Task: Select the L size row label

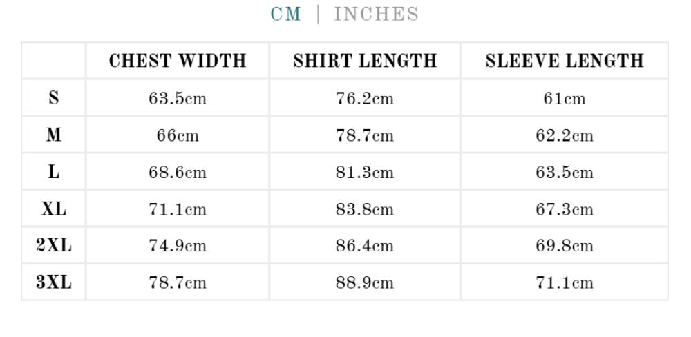Action: click(54, 172)
